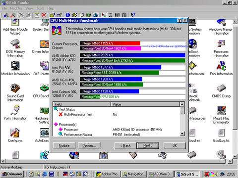Click red X delete toolbar icon
The image size is (238, 178).
(44, 15)
